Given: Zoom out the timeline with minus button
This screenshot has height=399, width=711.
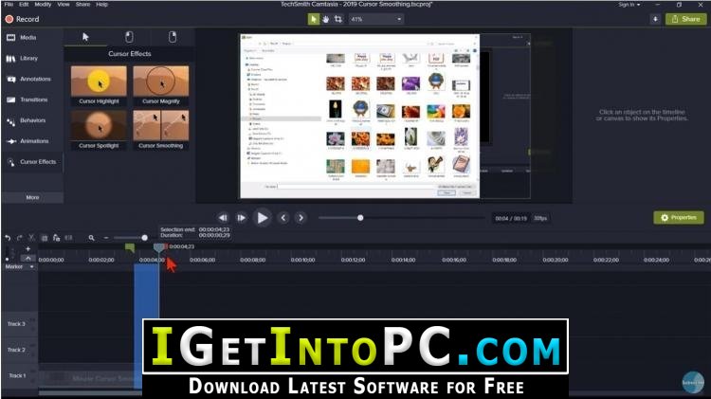Looking at the screenshot, I should (106, 238).
